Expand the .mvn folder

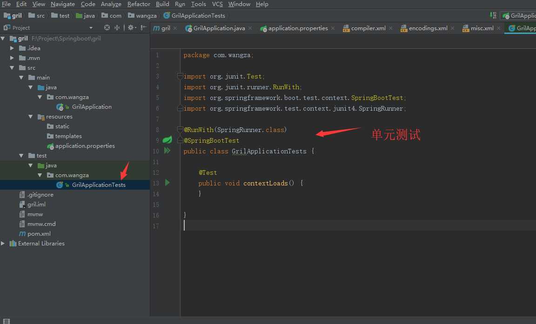click(12, 58)
